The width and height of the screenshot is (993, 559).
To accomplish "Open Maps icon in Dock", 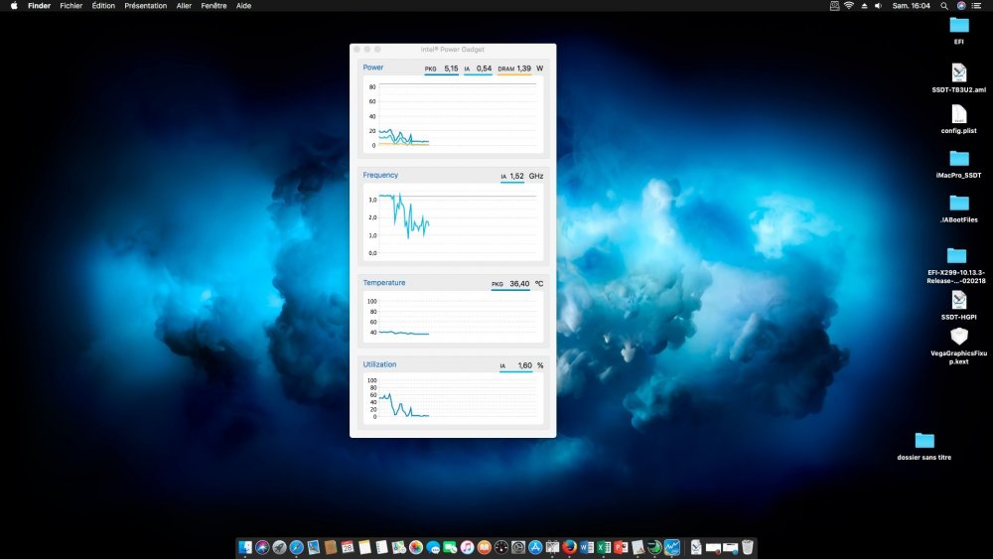I will coord(399,547).
